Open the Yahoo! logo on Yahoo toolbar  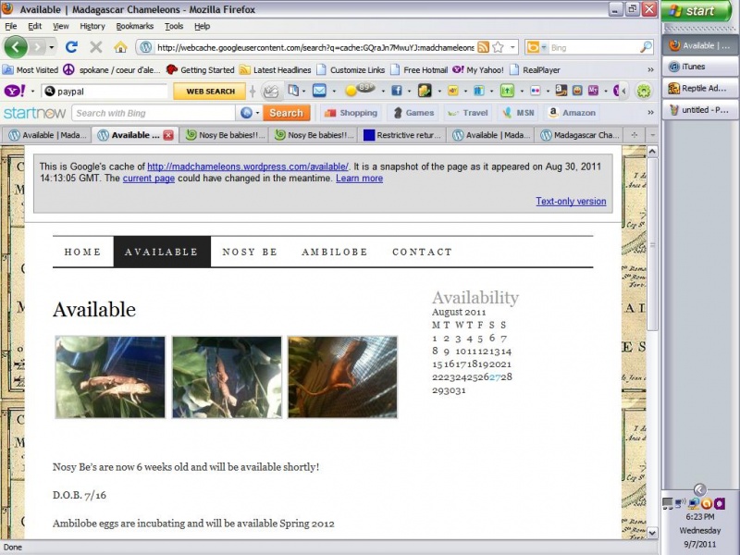[15, 91]
